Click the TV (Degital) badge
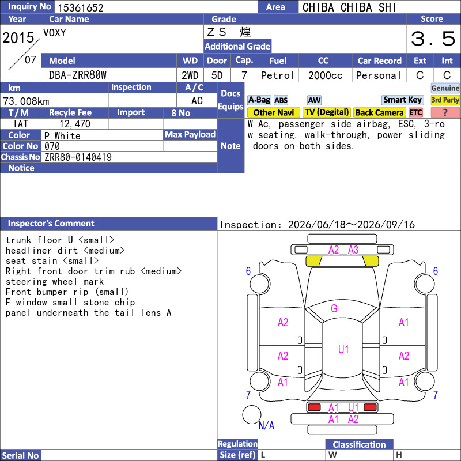Viewport: 461px width, 461px height. coord(327,112)
